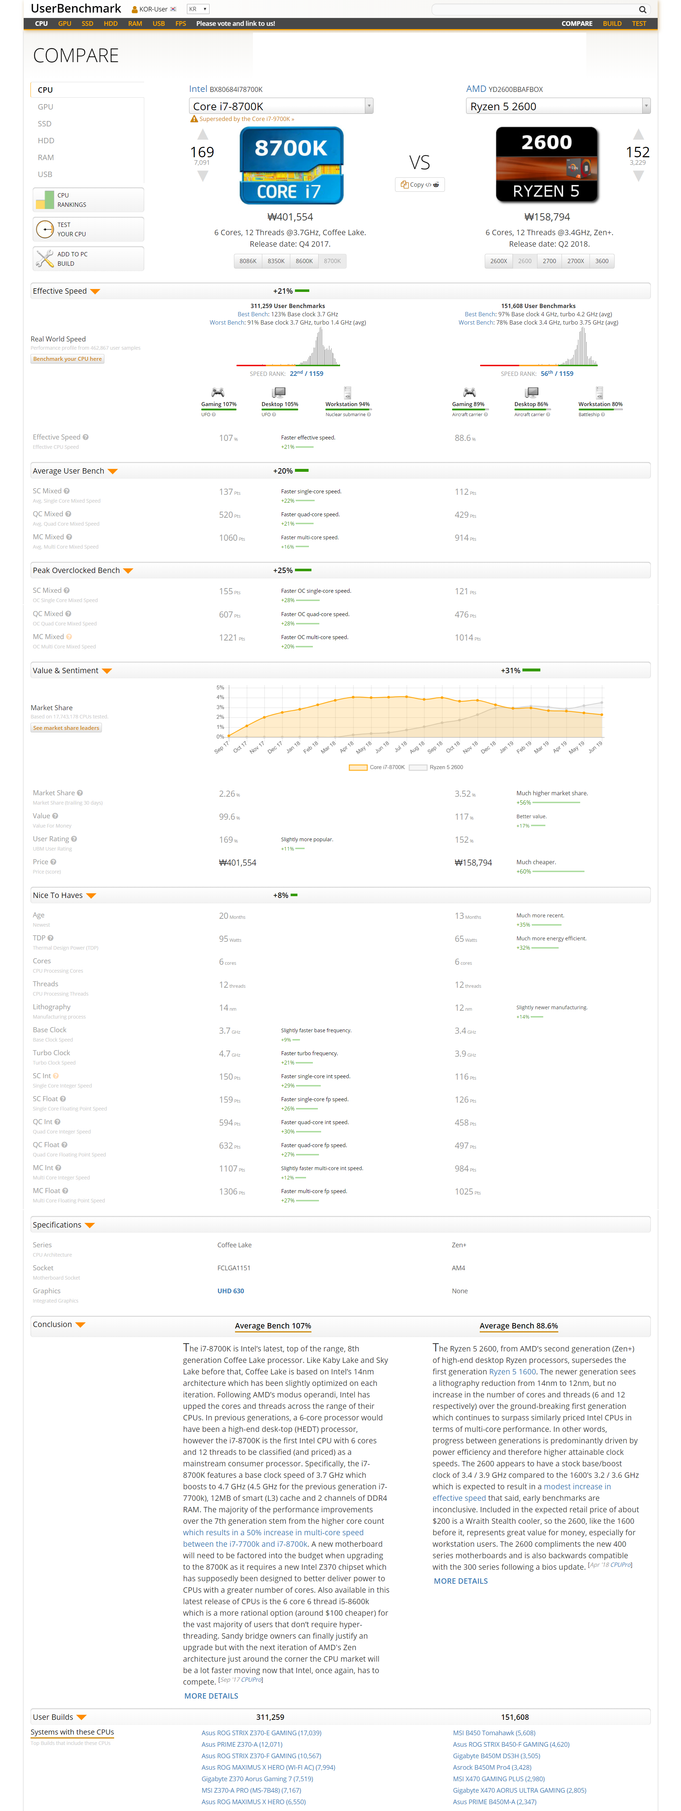681x1811 pixels.
Task: Open MORE DETAILS under the Ryzen review
Action: point(460,1581)
